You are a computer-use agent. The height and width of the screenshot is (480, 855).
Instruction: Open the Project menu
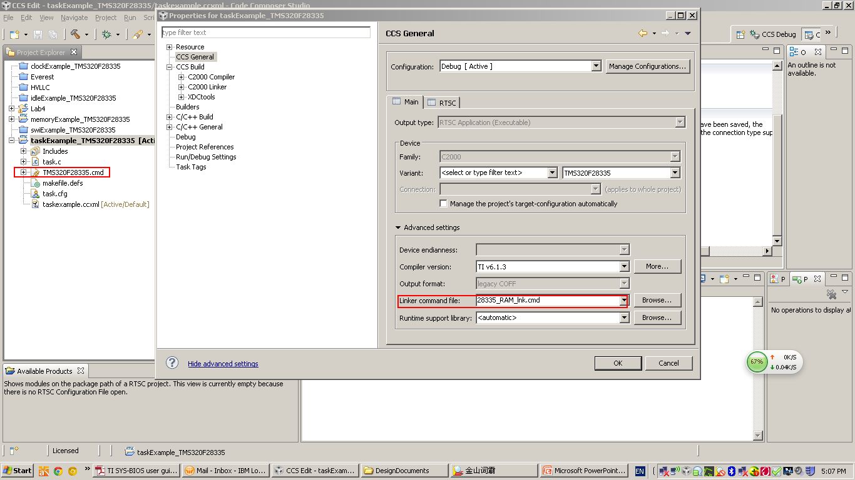point(106,17)
